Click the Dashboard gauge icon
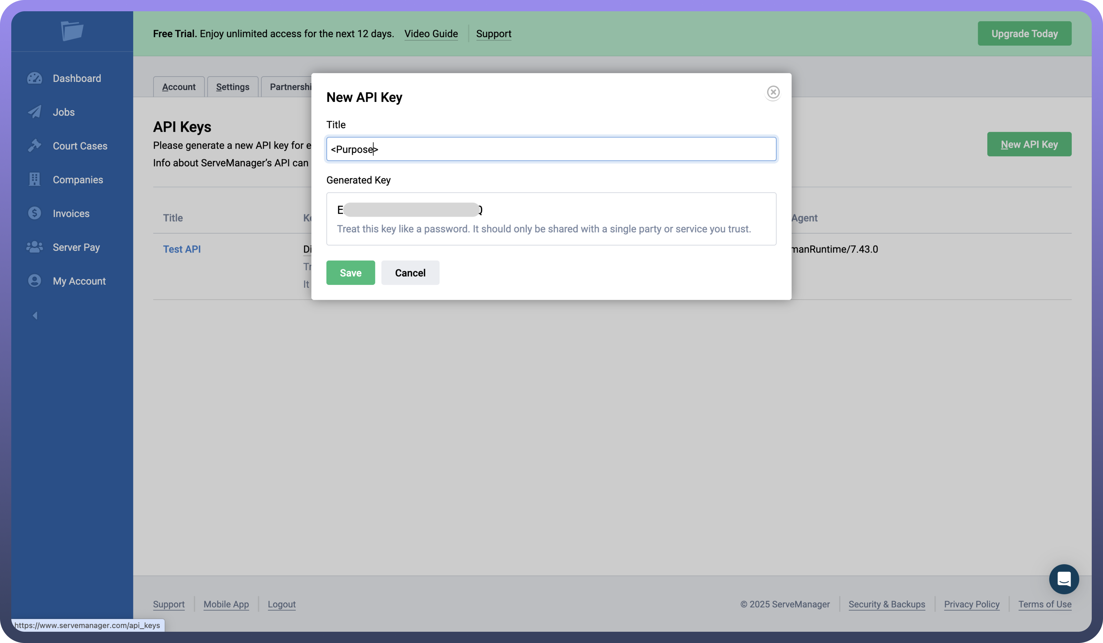1103x643 pixels. pos(35,78)
